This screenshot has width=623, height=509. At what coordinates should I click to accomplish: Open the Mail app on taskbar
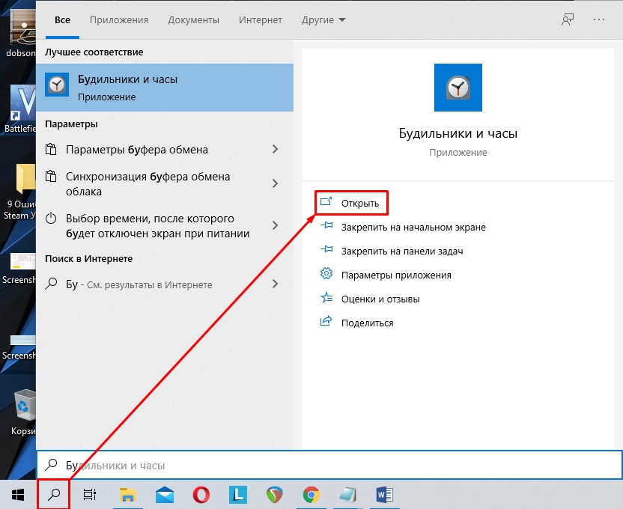(165, 494)
